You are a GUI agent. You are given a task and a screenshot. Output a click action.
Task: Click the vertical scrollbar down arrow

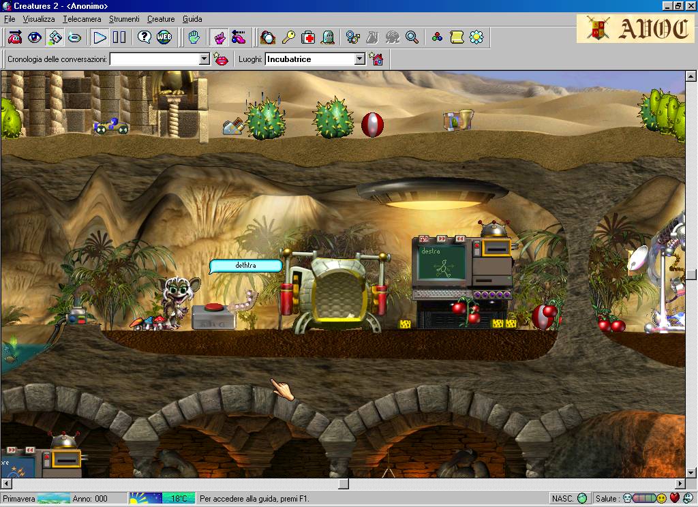click(691, 473)
